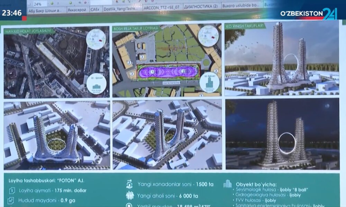The width and height of the screenshot is (346, 207).
Task: Click the circular minimap on master plan
Action: tap(208, 35)
